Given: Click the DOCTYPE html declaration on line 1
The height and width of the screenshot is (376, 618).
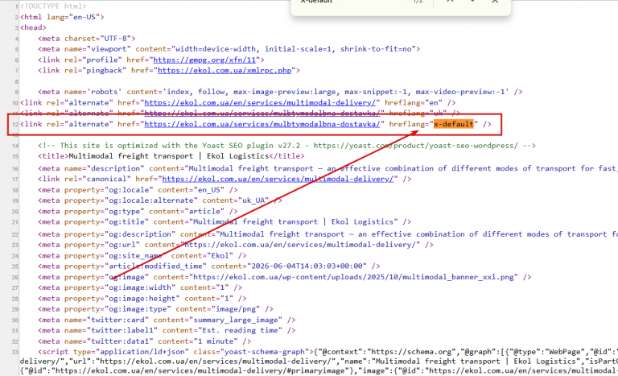Looking at the screenshot, I should click(x=53, y=6).
